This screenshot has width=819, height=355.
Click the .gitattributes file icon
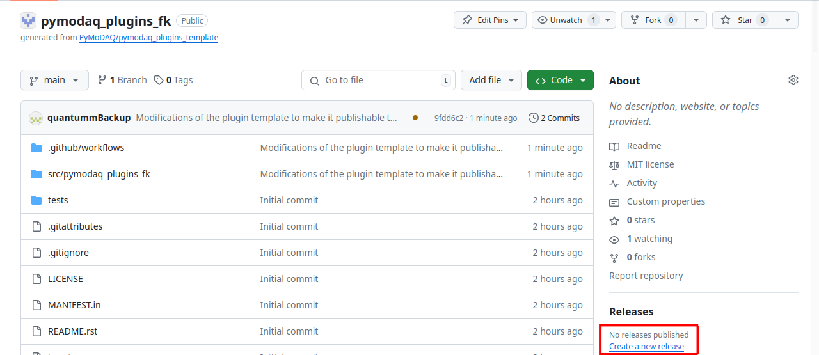pos(36,226)
